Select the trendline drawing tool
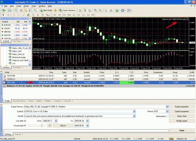 [24, 15]
